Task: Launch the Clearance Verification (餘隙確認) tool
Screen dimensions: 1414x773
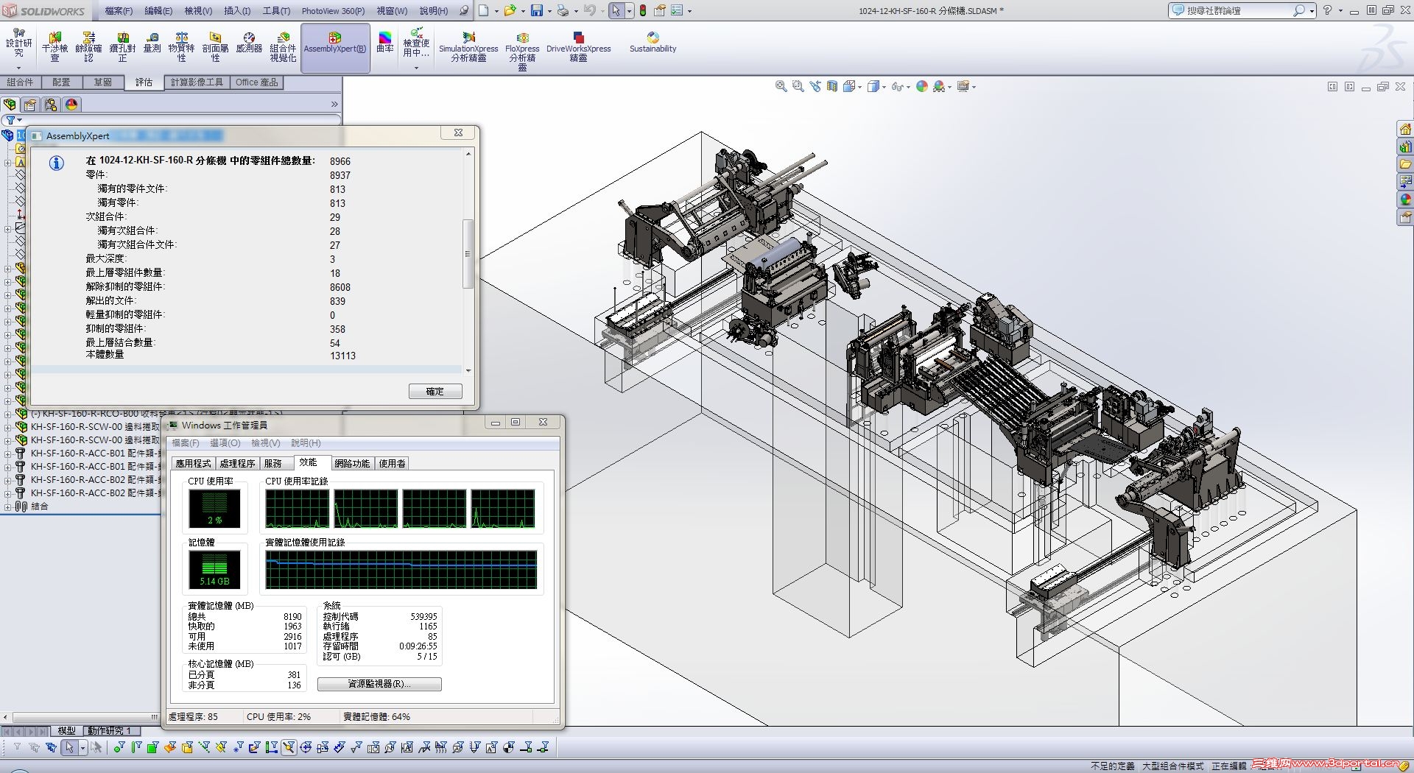Action: (88, 47)
